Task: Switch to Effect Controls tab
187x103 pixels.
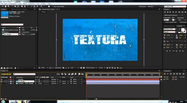Action: click(x=19, y=9)
